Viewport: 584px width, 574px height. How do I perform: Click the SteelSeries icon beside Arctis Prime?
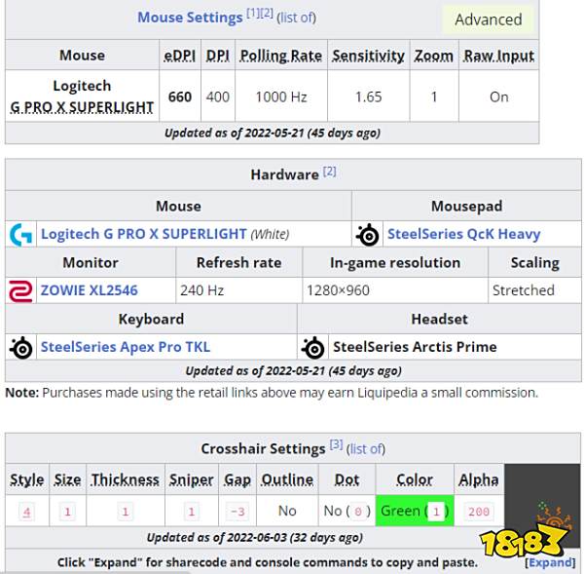(x=312, y=347)
